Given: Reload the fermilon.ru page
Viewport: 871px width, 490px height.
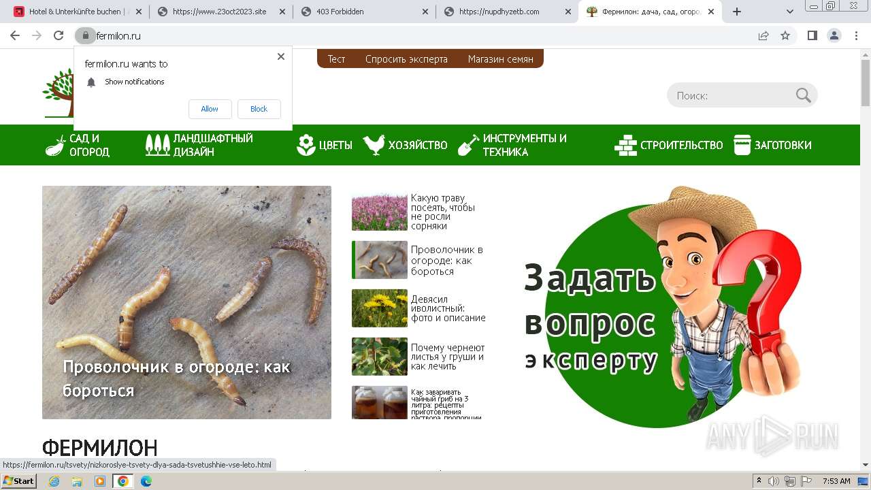Looking at the screenshot, I should coord(59,35).
